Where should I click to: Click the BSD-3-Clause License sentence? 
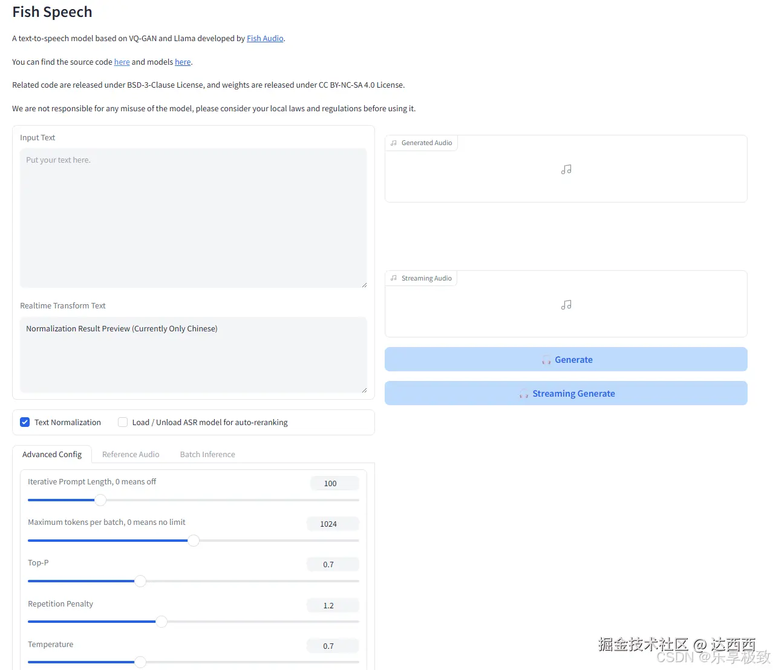tap(209, 85)
